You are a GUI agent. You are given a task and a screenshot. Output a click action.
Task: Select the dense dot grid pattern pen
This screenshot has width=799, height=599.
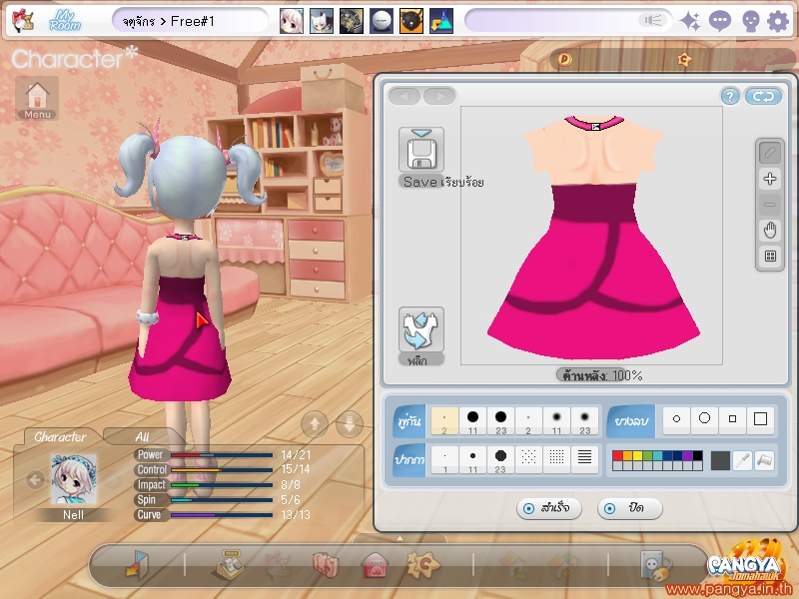[556, 459]
